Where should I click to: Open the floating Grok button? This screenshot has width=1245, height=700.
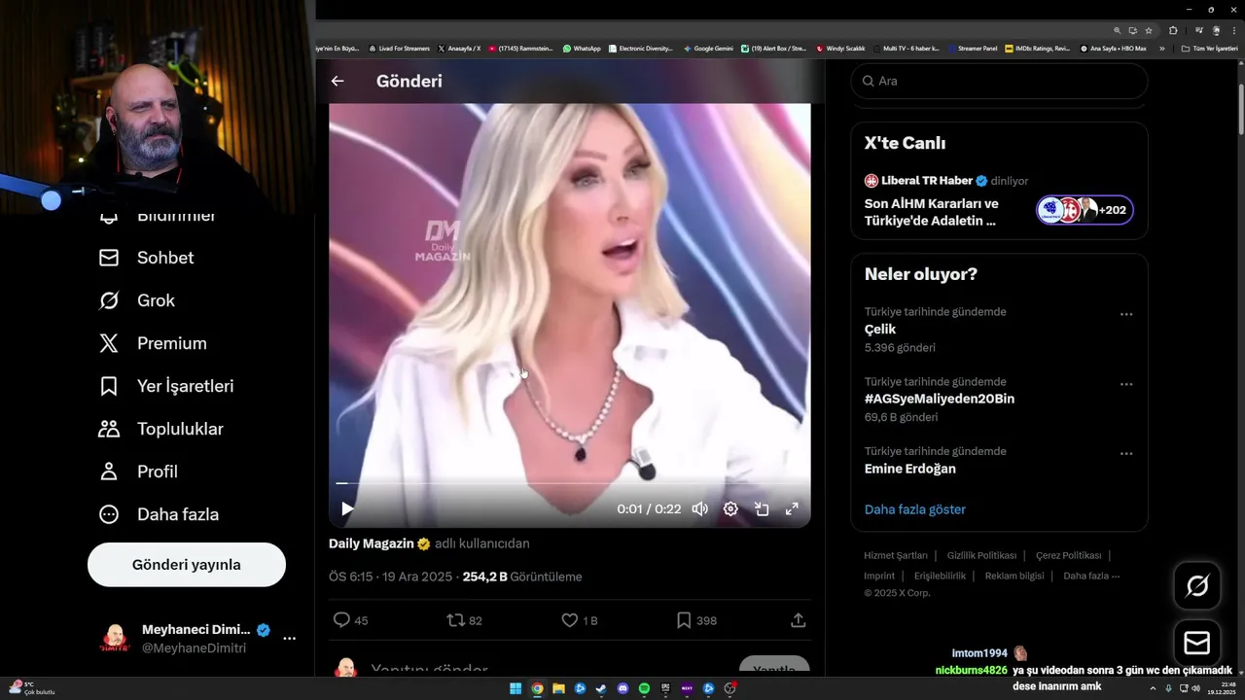pyautogui.click(x=1197, y=585)
